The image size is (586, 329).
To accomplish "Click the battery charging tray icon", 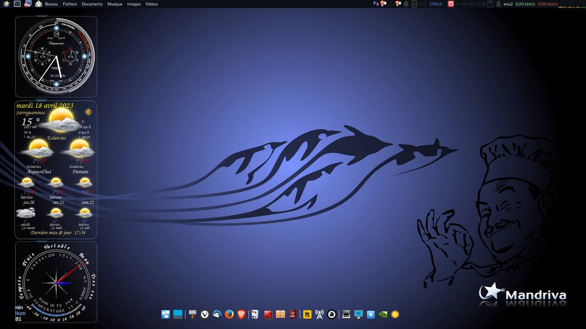I will 414,4.
